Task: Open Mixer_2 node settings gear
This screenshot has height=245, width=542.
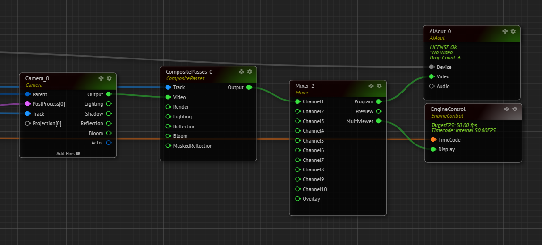Action: click(379, 86)
